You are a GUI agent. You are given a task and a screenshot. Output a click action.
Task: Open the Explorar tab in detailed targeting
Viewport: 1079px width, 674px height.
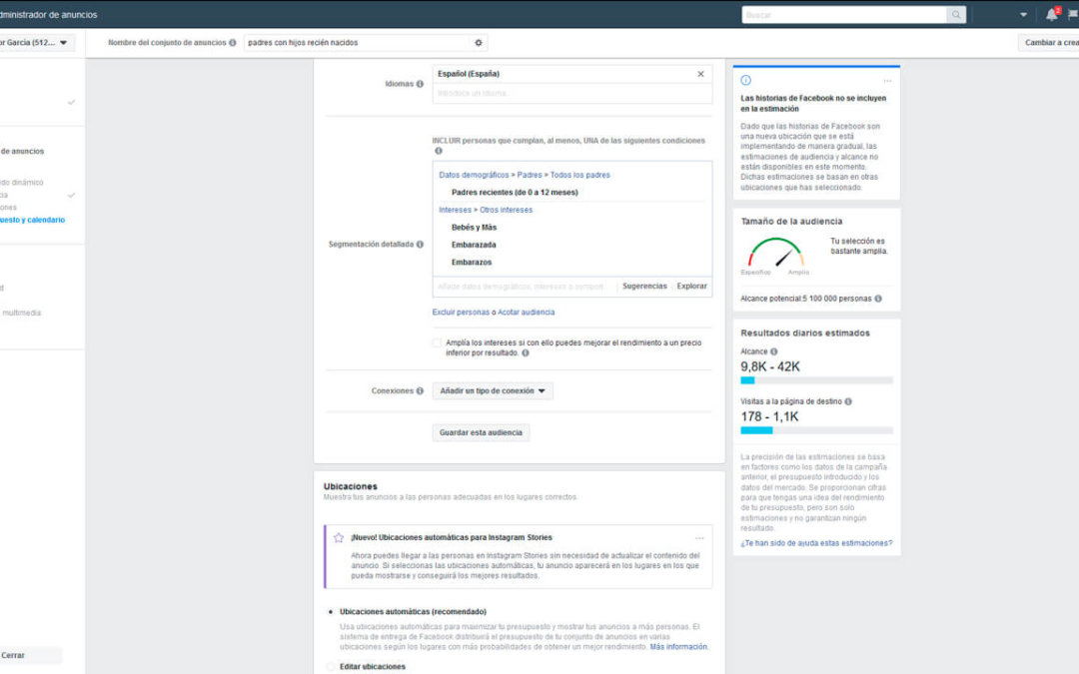(x=691, y=287)
